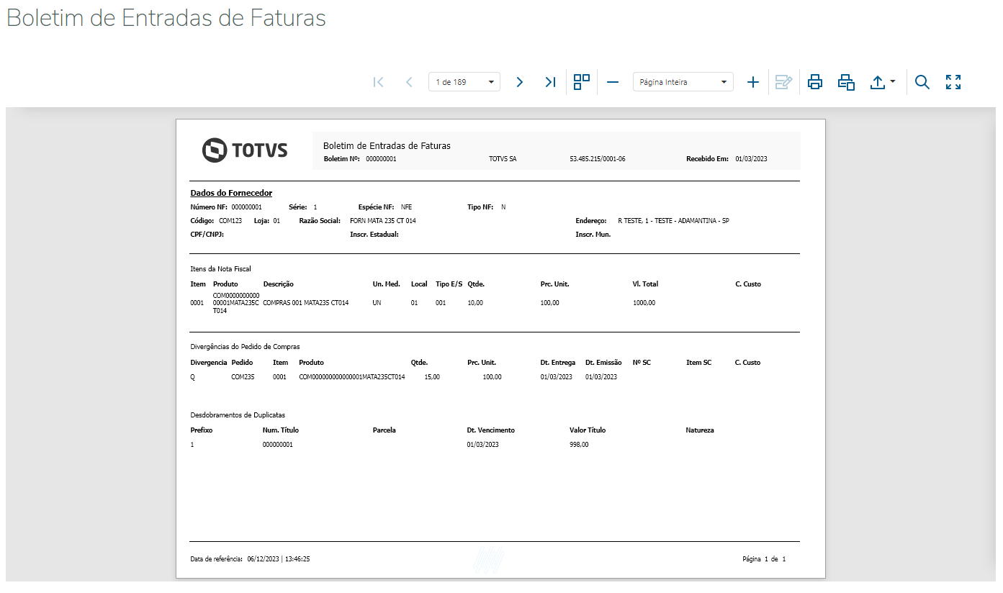Enter full screen viewer mode
Screen dimensions: 1003x593
(x=953, y=82)
